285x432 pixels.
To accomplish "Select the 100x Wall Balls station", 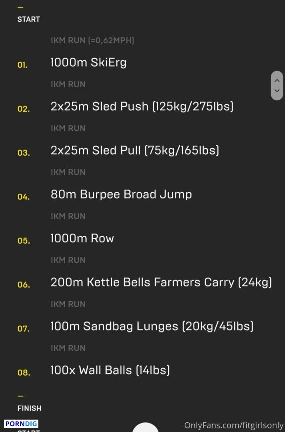I will point(110,370).
